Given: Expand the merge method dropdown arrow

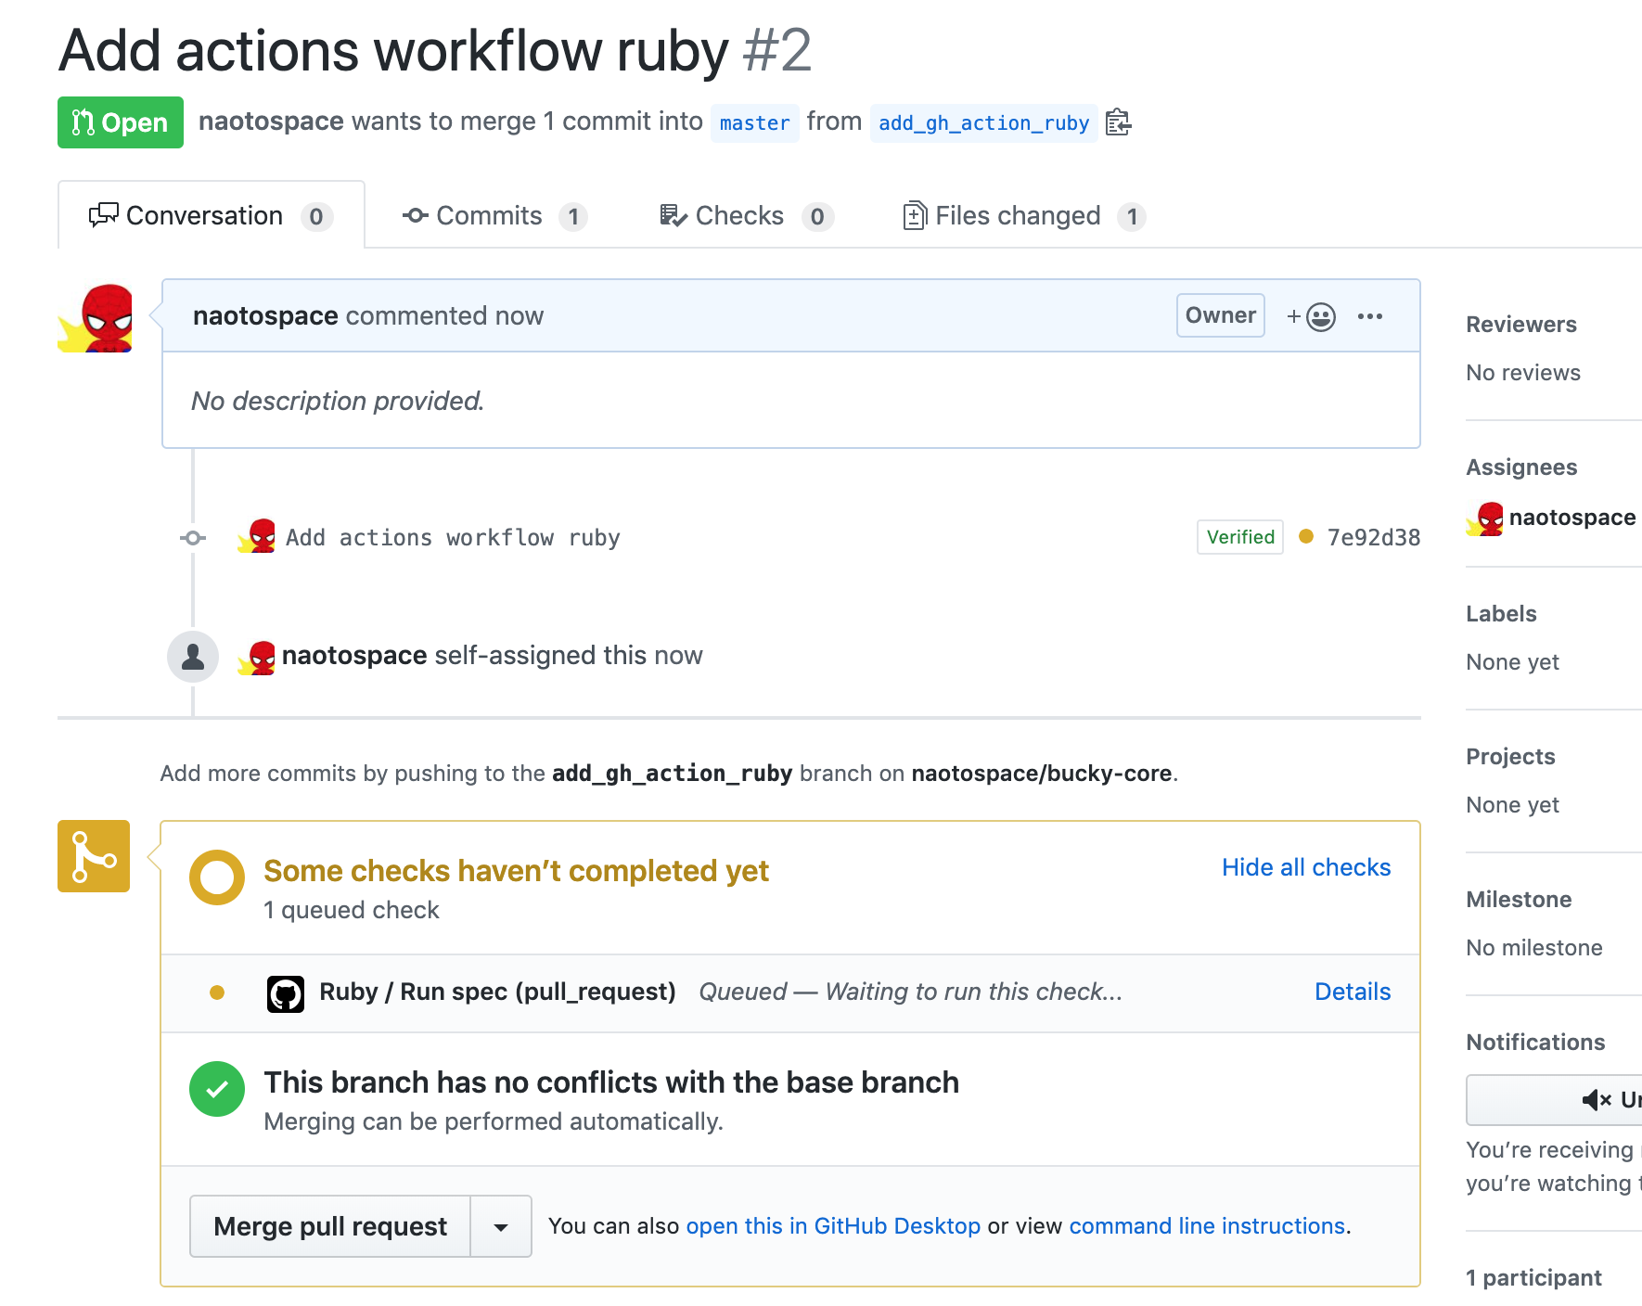Looking at the screenshot, I should point(501,1226).
